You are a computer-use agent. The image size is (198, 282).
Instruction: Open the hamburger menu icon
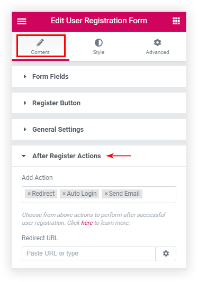pos(22,21)
